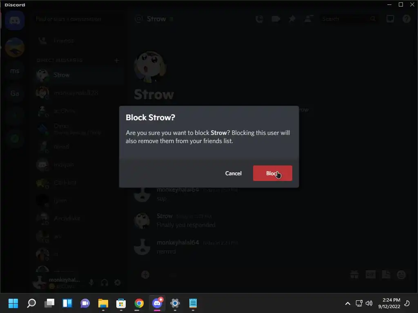Click the Discord taskbar icon
418x313 pixels.
click(x=157, y=303)
